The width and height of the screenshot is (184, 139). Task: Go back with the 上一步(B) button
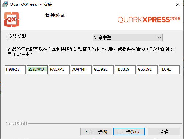click(x=96, y=132)
